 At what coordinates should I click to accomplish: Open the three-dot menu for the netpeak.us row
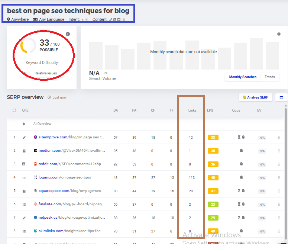(x=279, y=218)
